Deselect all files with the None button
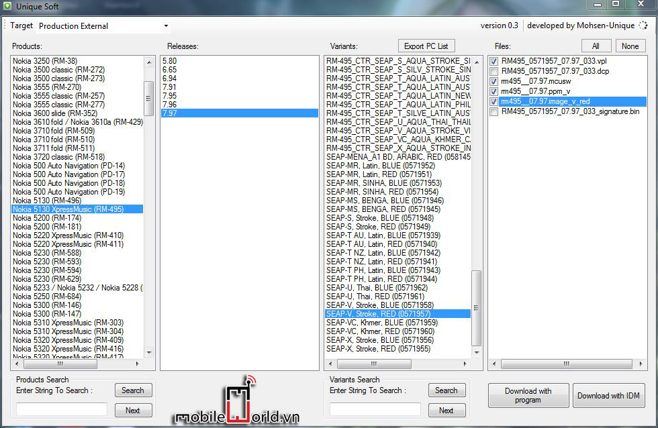Screen dimensions: 658x428 [x=630, y=46]
